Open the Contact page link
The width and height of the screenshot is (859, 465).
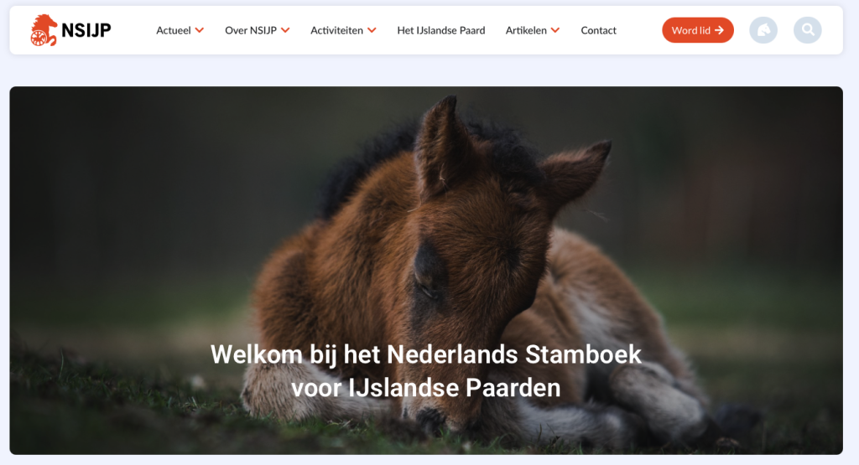pyautogui.click(x=598, y=30)
